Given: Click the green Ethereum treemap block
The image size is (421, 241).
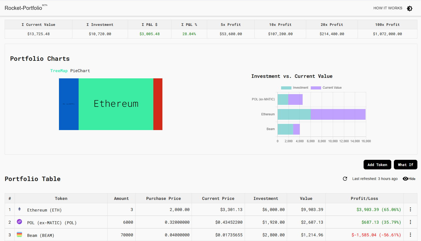Looking at the screenshot, I should tap(116, 104).
